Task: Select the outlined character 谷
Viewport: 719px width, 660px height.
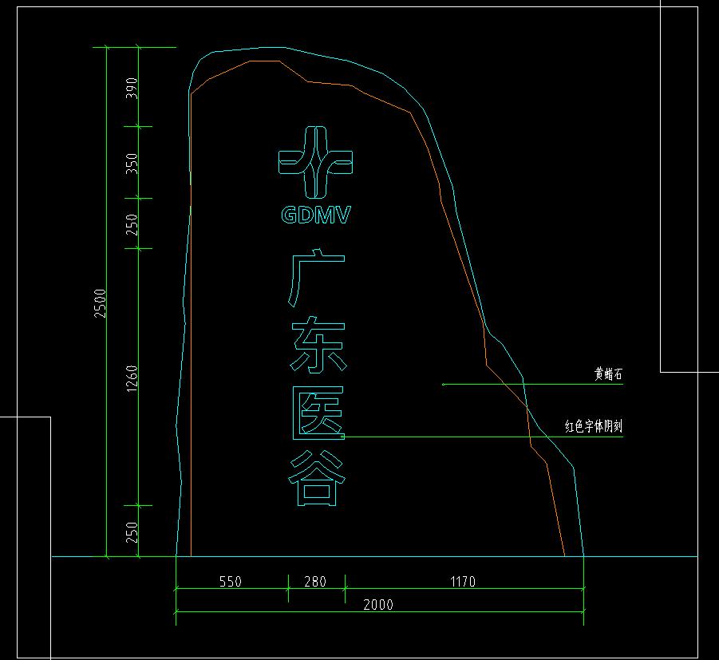Action: [x=317, y=477]
